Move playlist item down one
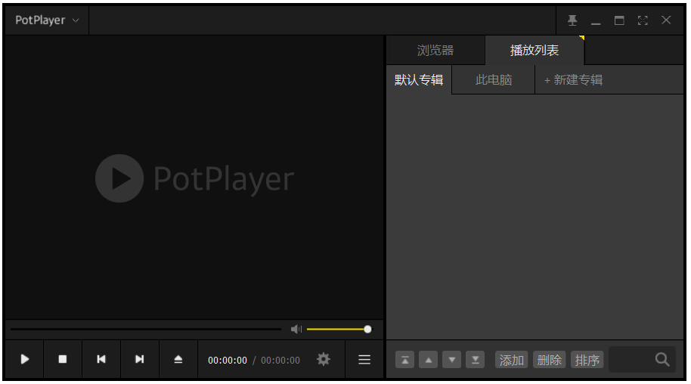This screenshot has height=384, width=691. coord(451,360)
